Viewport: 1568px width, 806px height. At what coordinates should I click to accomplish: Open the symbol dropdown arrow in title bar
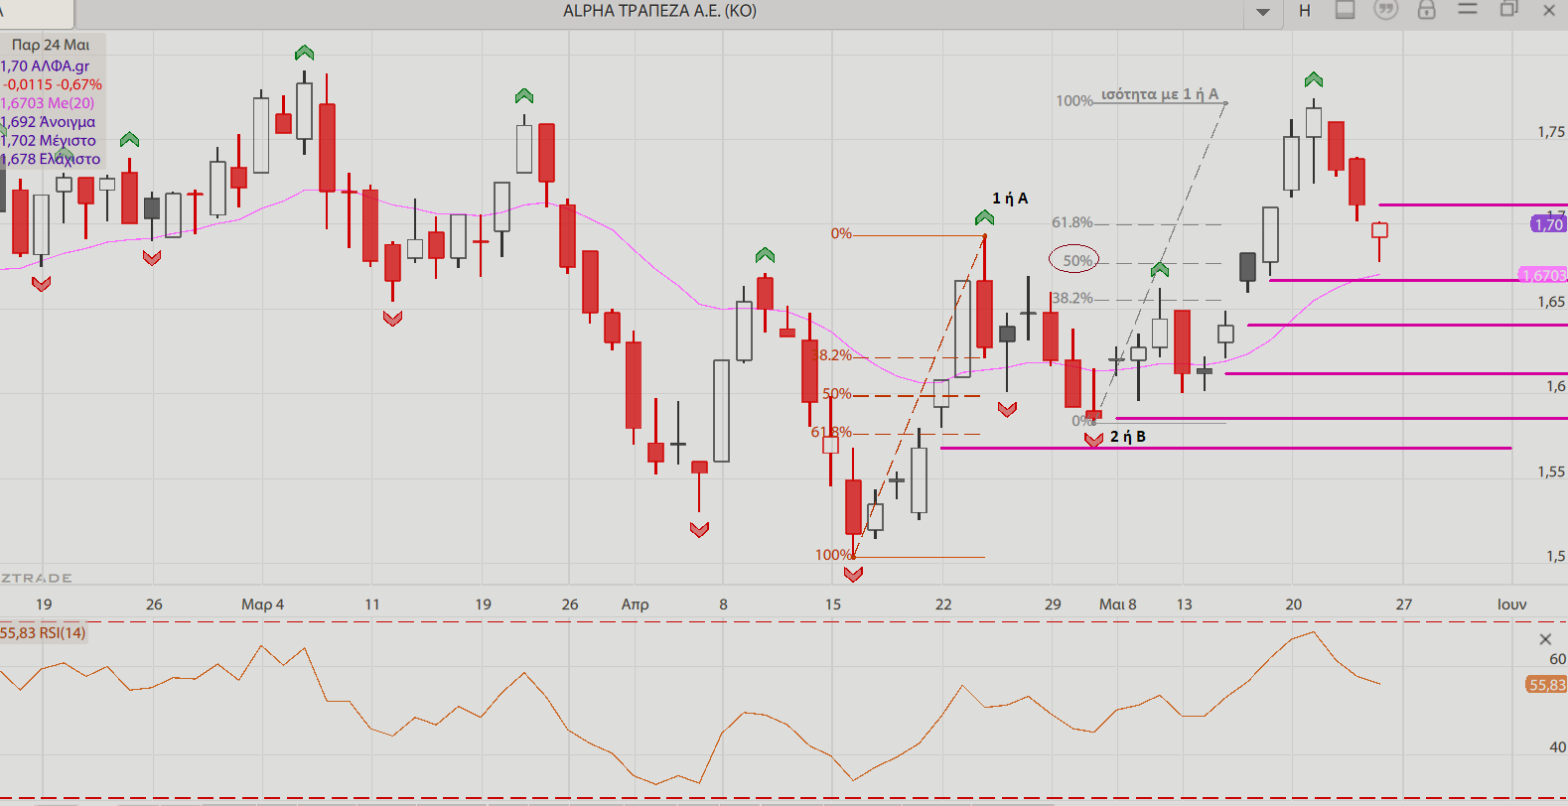[1263, 12]
